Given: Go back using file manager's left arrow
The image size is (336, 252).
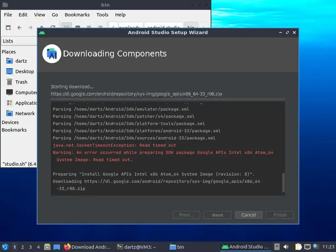Looking at the screenshot, I should [x=19, y=28].
